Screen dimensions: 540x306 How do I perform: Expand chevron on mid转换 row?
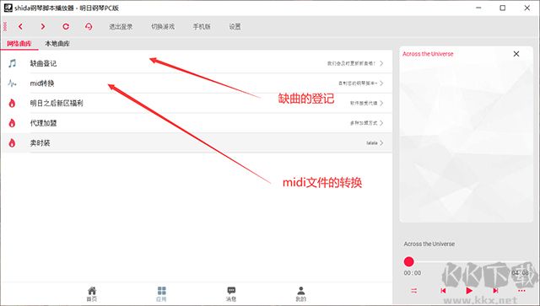click(381, 83)
